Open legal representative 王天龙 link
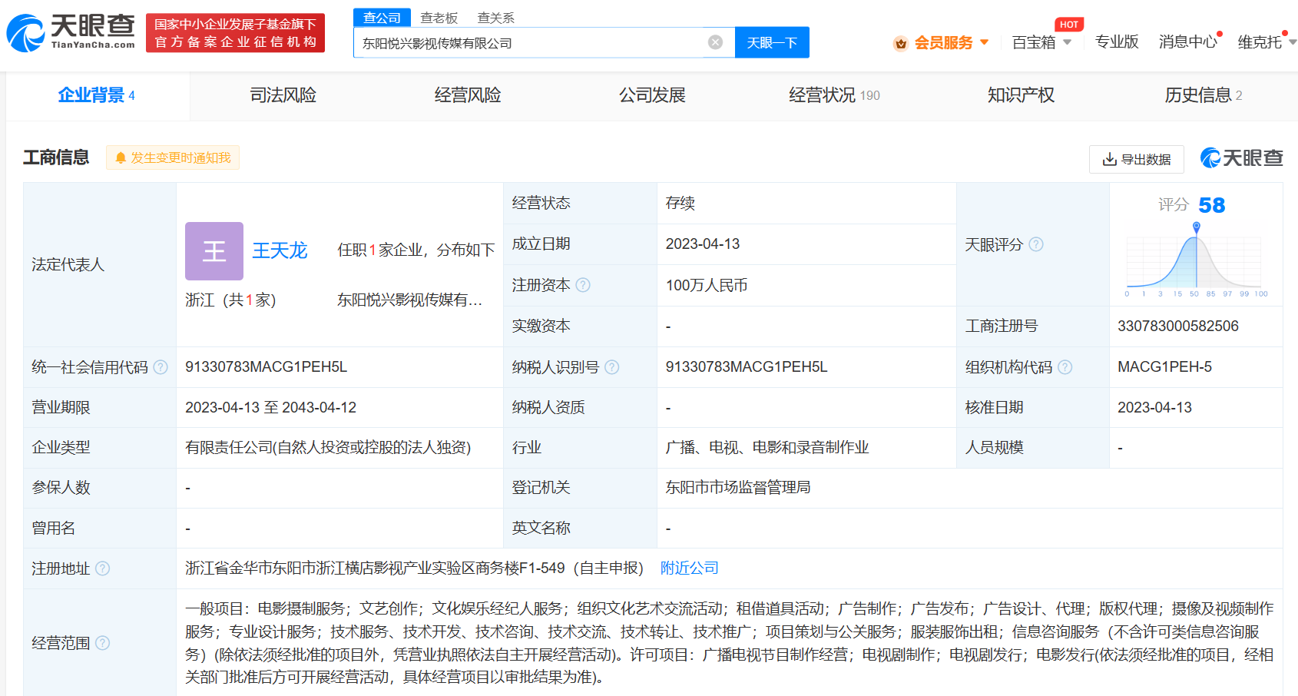 pyautogui.click(x=280, y=250)
